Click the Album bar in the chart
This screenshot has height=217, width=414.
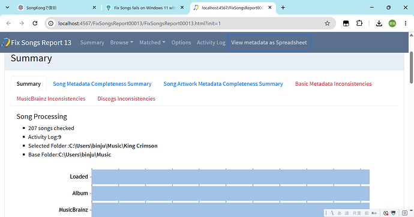tap(230, 193)
